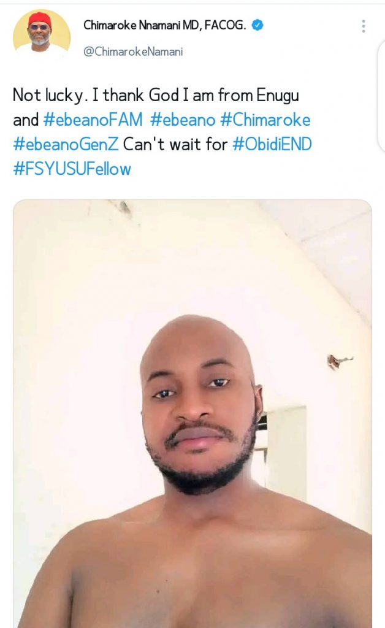Open the #ebeanoGenZ hashtag
The image size is (385, 628).
tap(66, 144)
